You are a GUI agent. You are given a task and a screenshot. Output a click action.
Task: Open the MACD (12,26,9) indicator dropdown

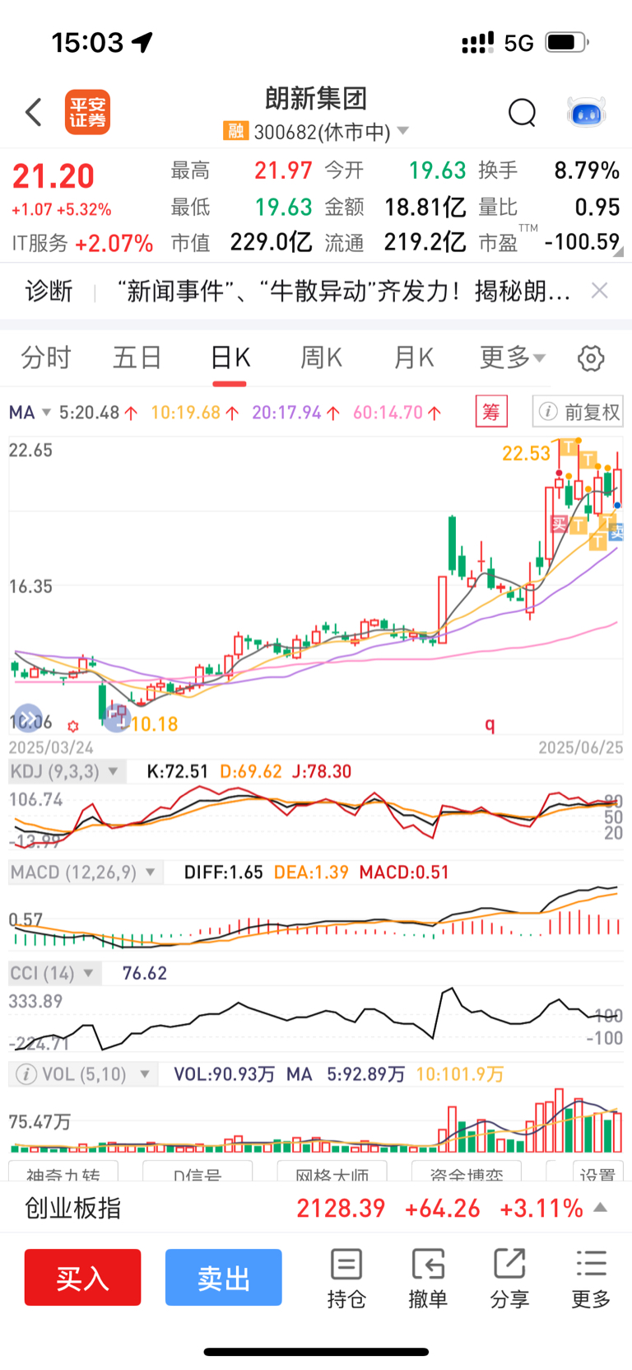point(85,872)
